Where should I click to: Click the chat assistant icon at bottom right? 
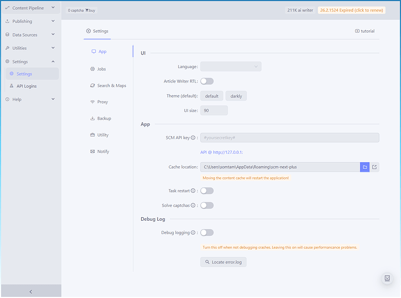pos(387,279)
